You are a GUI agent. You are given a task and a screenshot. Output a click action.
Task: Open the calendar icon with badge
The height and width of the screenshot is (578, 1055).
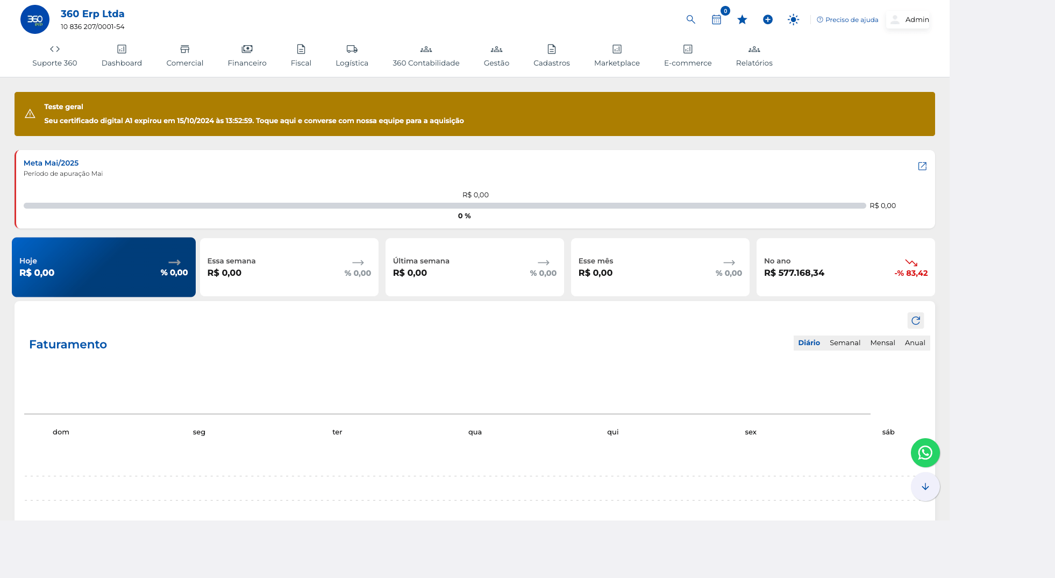[x=716, y=19]
